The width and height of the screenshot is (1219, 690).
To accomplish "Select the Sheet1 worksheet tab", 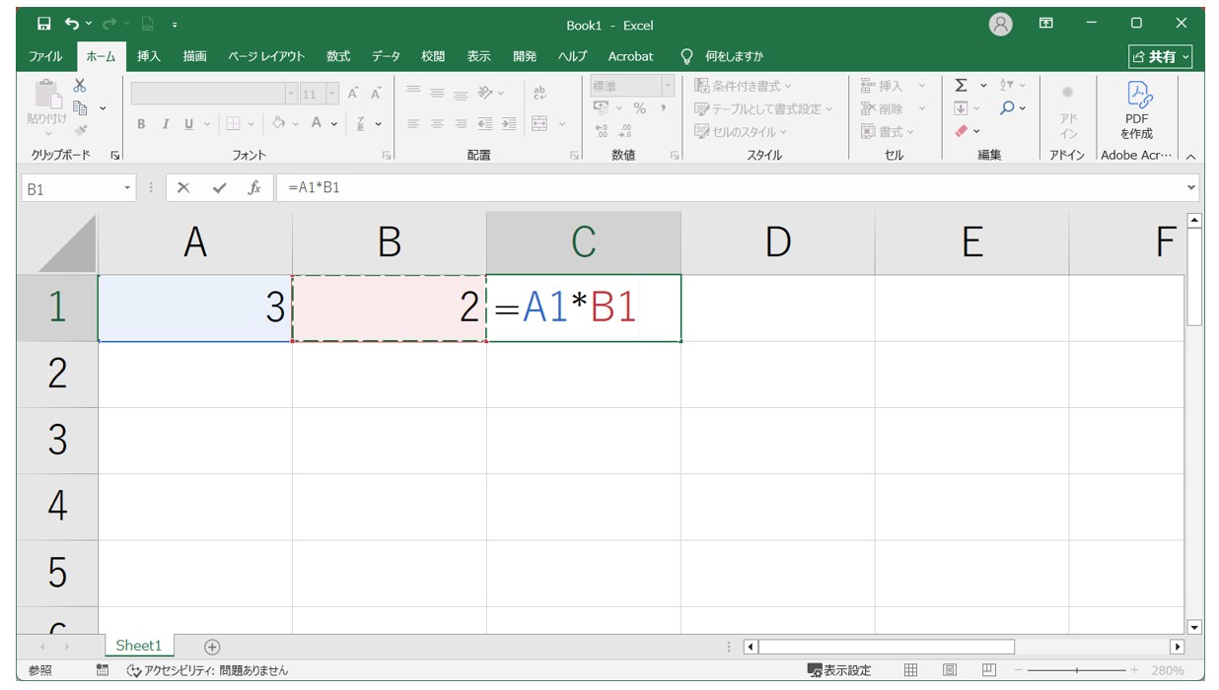I will (138, 646).
